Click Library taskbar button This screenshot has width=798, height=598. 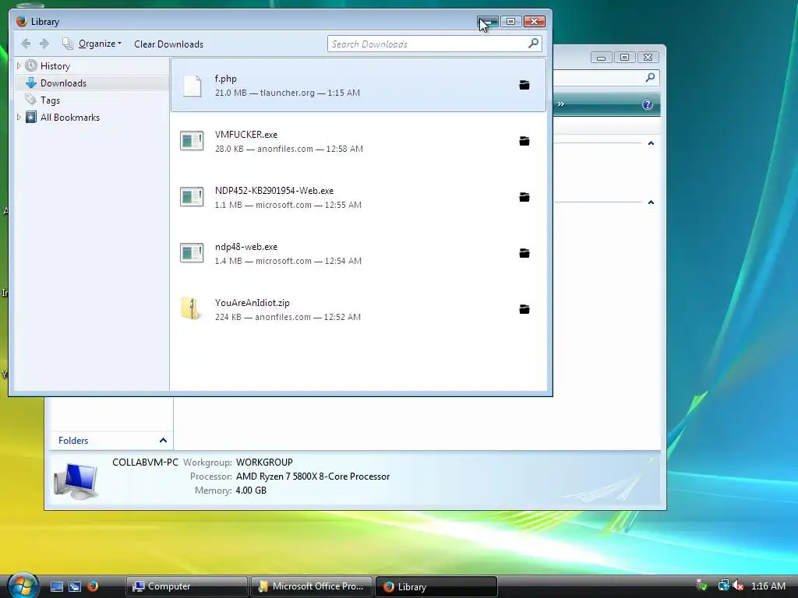point(436,586)
